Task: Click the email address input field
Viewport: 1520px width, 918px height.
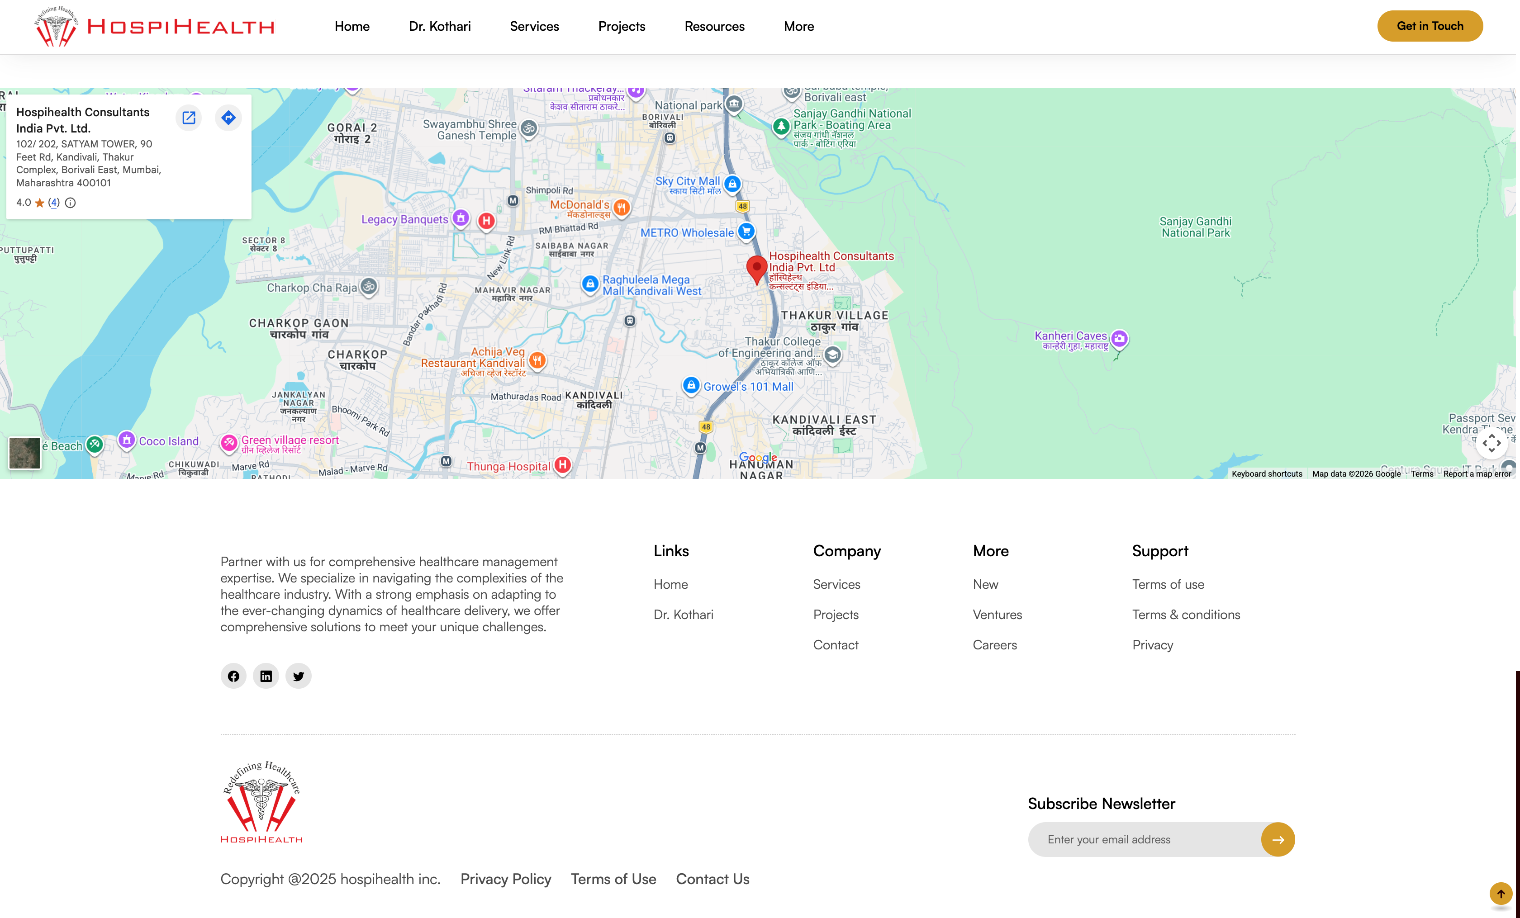Action: point(1145,840)
